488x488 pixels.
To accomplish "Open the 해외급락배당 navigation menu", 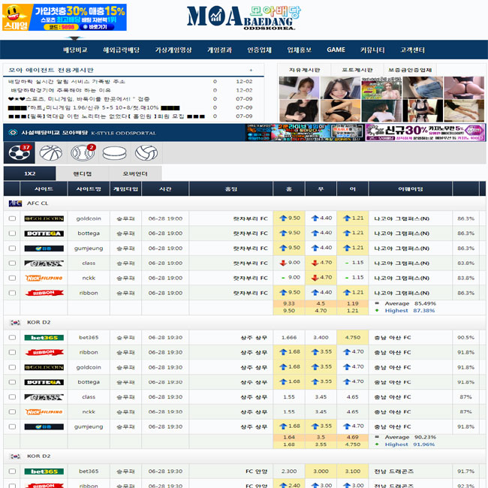I will click(122, 50).
